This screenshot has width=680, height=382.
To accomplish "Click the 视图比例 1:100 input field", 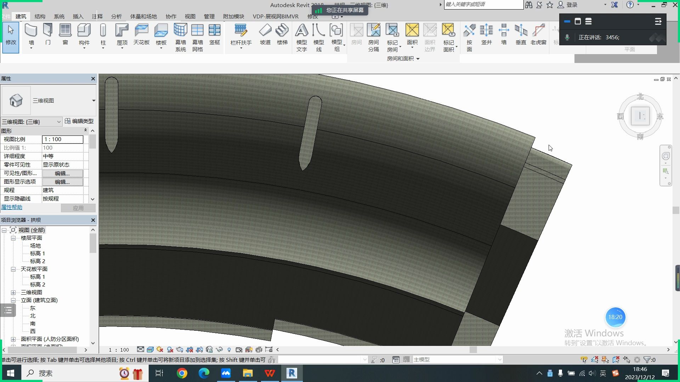I will (x=63, y=139).
